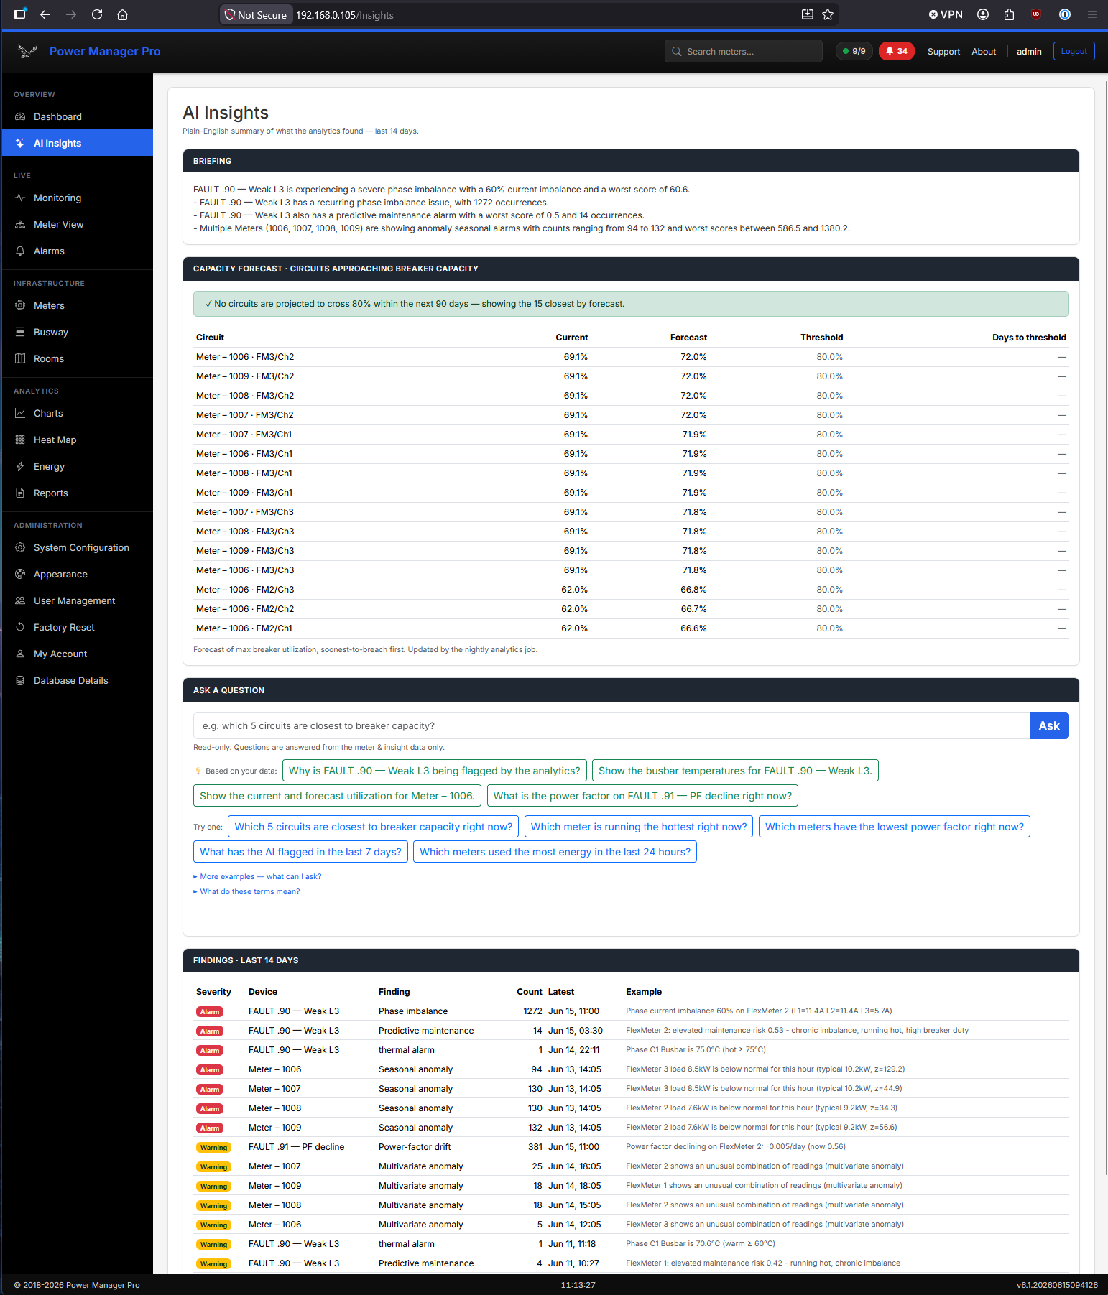Screen dimensions: 1108x1295
Task: Open Alarms bell icon in sidebar
Action: click(20, 251)
